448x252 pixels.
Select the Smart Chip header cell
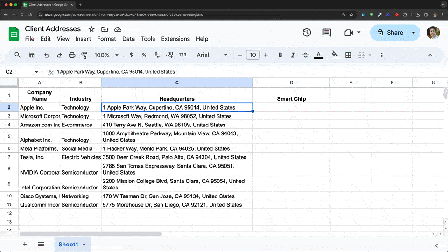pyautogui.click(x=291, y=95)
